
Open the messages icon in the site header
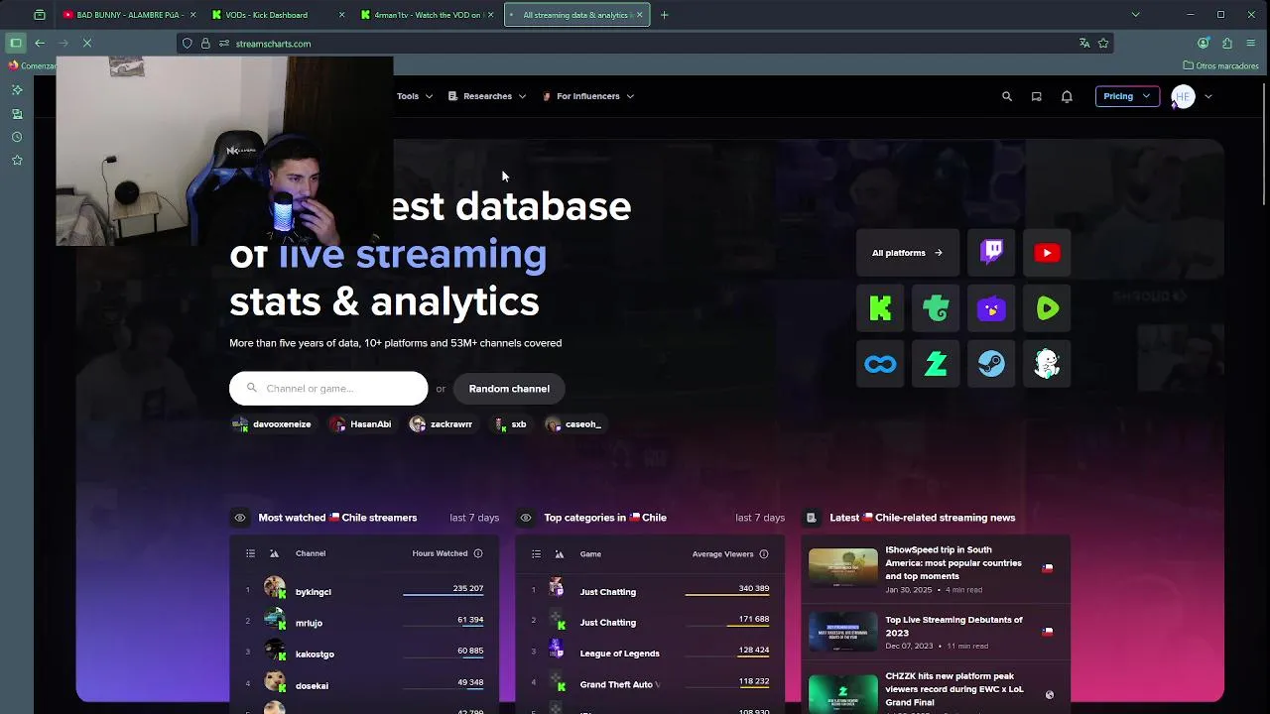[x=1036, y=96]
